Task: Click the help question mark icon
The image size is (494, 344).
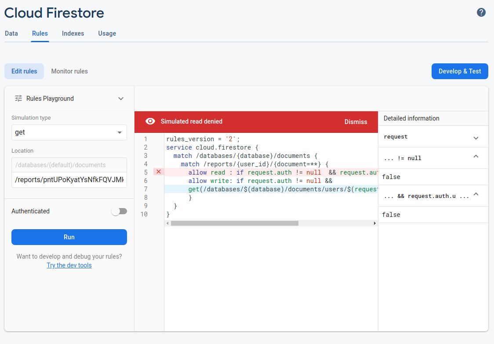Action: [481, 12]
